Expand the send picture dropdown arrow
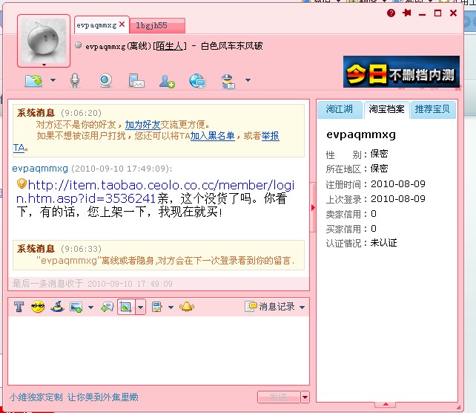Viewport: 476px width, 413px height. coord(90,308)
